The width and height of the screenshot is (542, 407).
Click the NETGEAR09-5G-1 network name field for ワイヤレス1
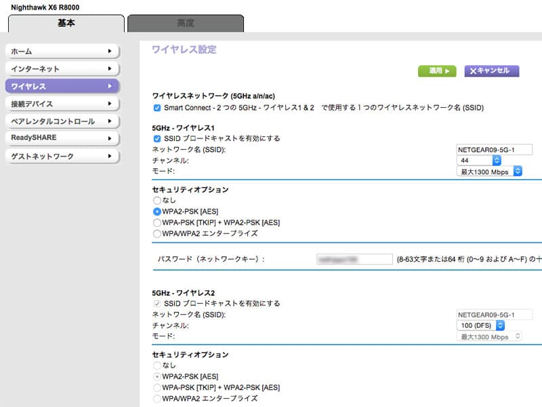click(495, 150)
